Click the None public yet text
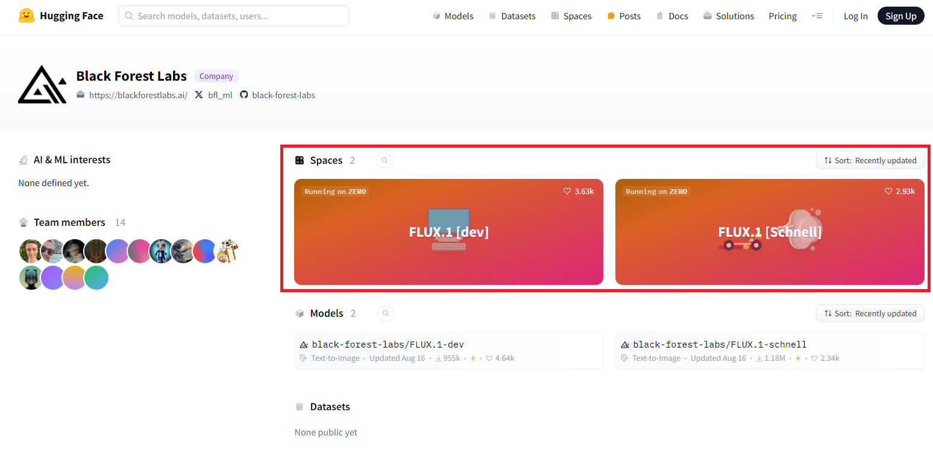This screenshot has width=933, height=462. point(326,432)
